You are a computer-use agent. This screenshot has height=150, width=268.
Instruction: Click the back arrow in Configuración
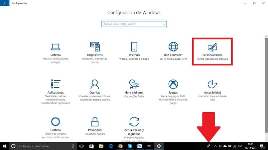[x=5, y=3]
